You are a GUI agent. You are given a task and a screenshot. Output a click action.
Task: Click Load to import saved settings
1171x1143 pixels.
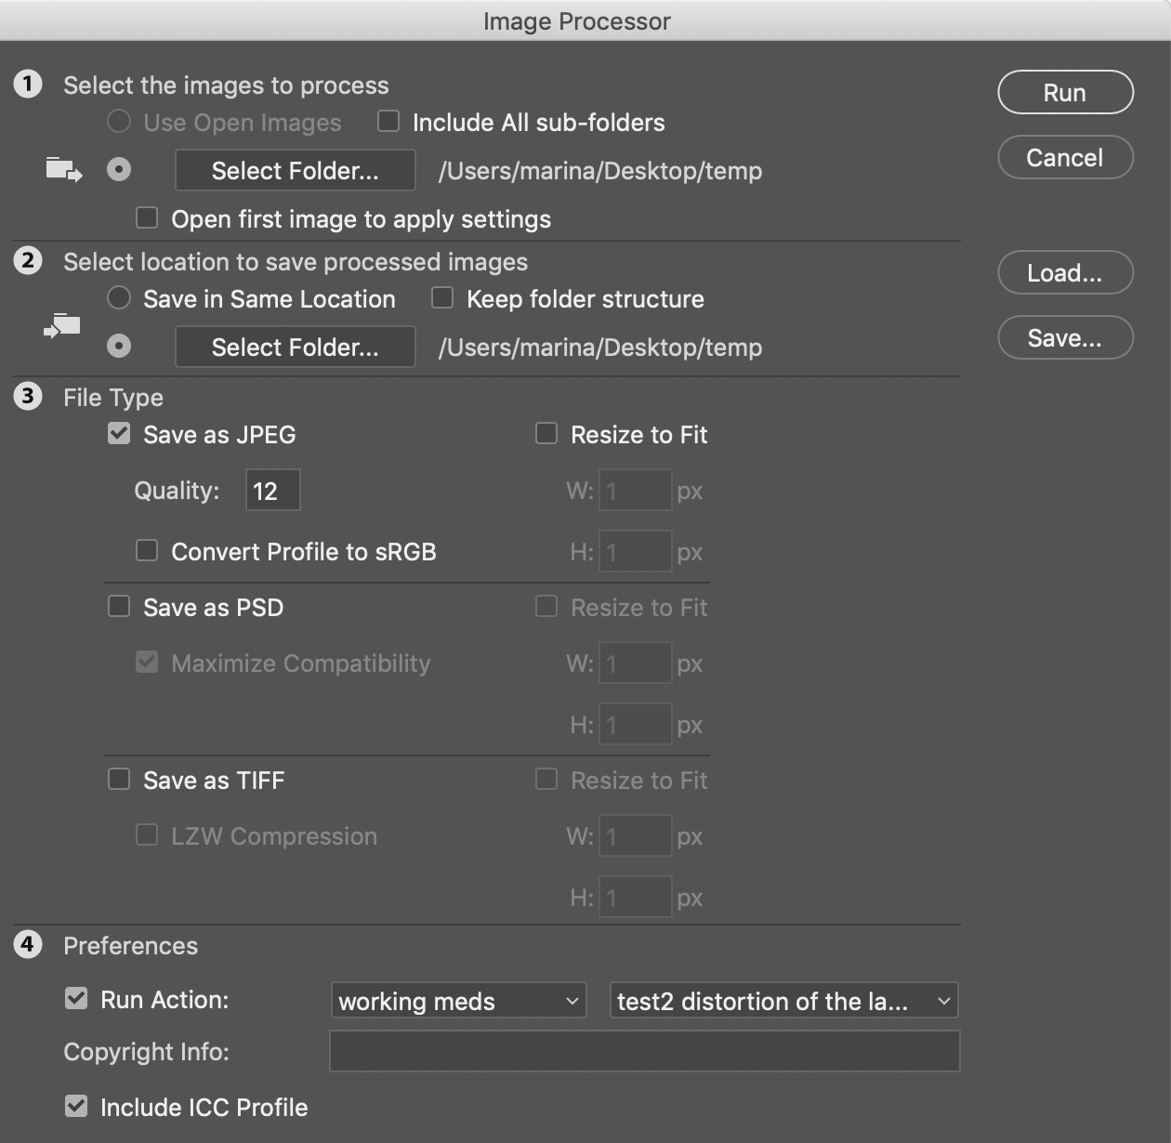[1065, 272]
